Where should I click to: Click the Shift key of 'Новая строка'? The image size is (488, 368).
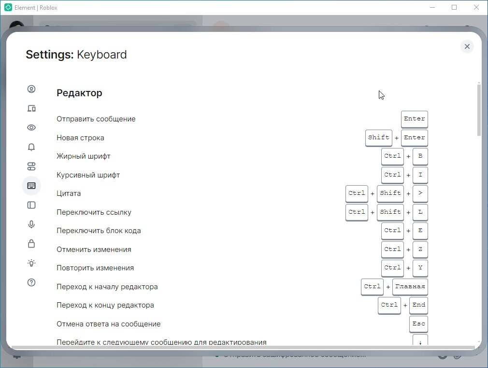(x=378, y=138)
